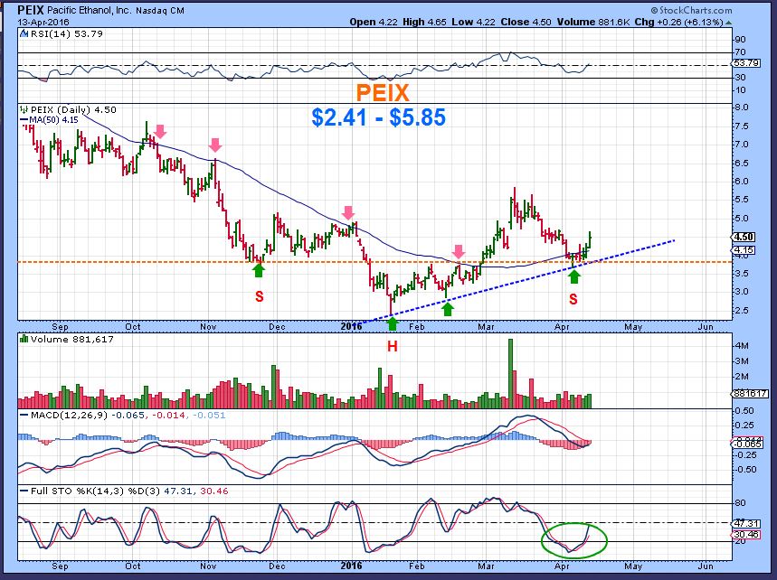Click the High 4.65 value

click(x=424, y=23)
